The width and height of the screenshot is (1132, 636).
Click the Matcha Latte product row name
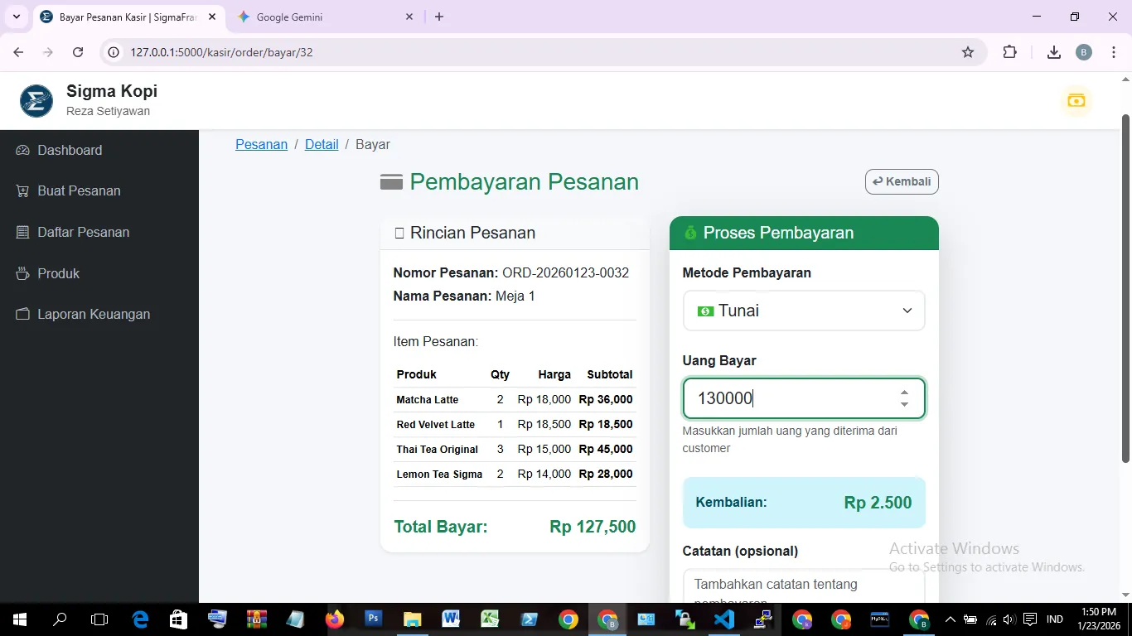click(x=428, y=399)
